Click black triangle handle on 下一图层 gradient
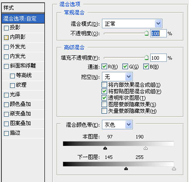The height and width of the screenshot is (182, 189). coord(126,169)
